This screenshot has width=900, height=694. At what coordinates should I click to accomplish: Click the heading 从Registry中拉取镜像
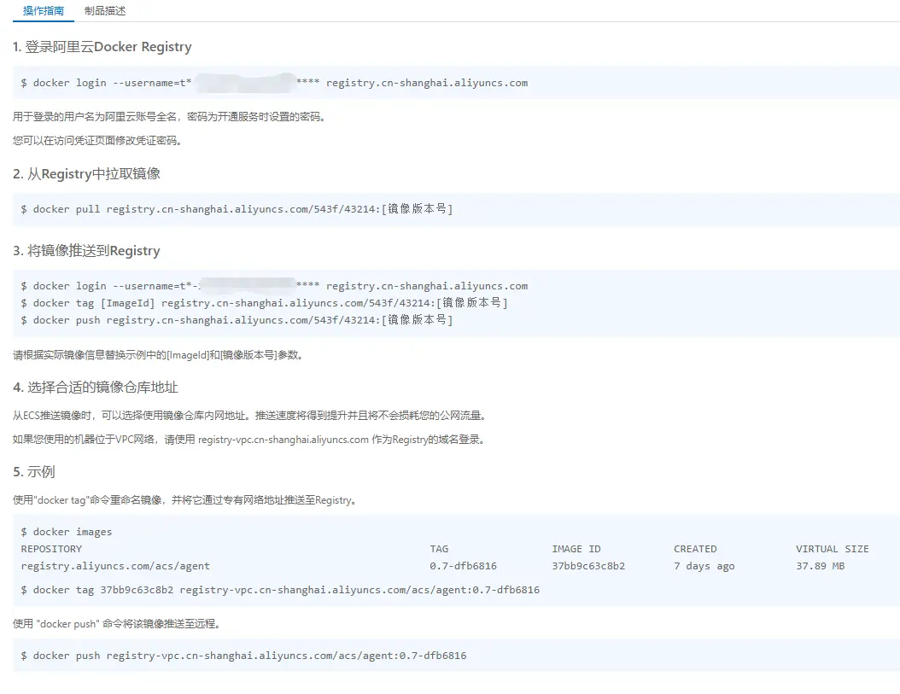tap(86, 174)
